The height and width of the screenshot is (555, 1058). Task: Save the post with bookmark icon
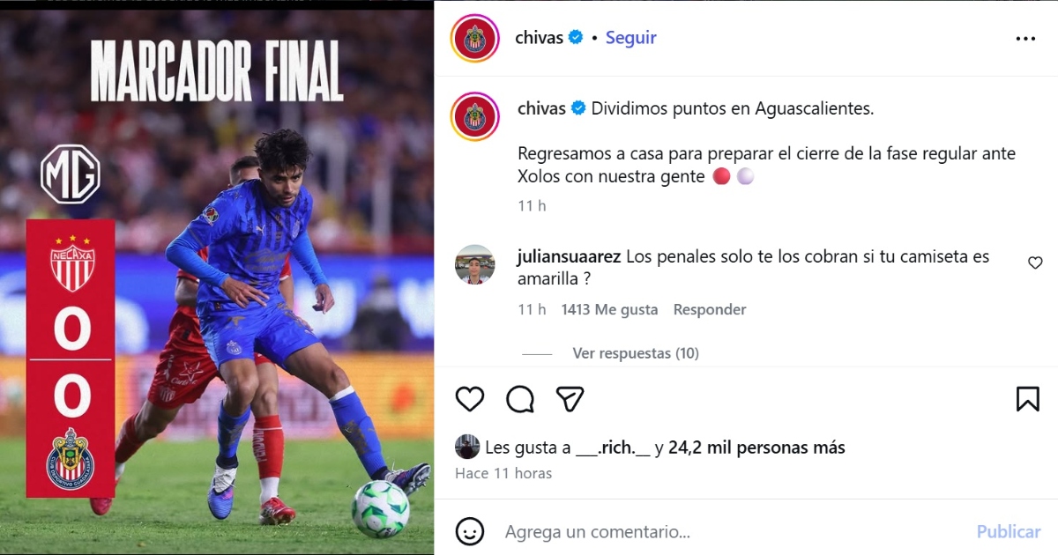1028,399
